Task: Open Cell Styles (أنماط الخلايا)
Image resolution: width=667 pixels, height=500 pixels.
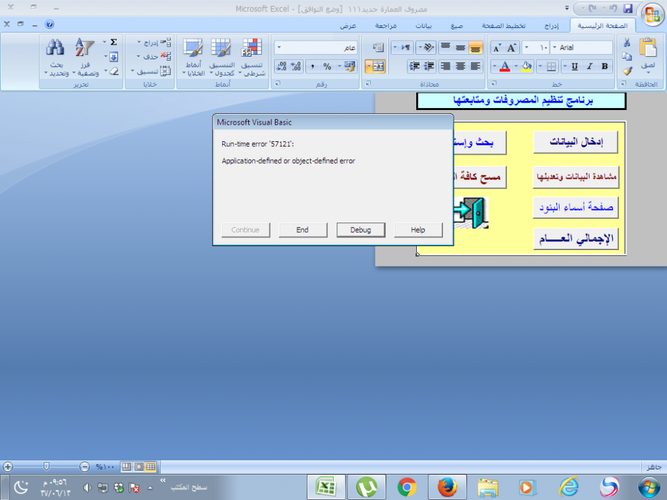Action: click(193, 57)
